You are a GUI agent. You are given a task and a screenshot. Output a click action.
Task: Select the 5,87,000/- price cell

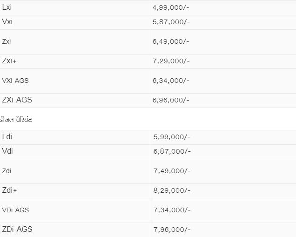171,22
